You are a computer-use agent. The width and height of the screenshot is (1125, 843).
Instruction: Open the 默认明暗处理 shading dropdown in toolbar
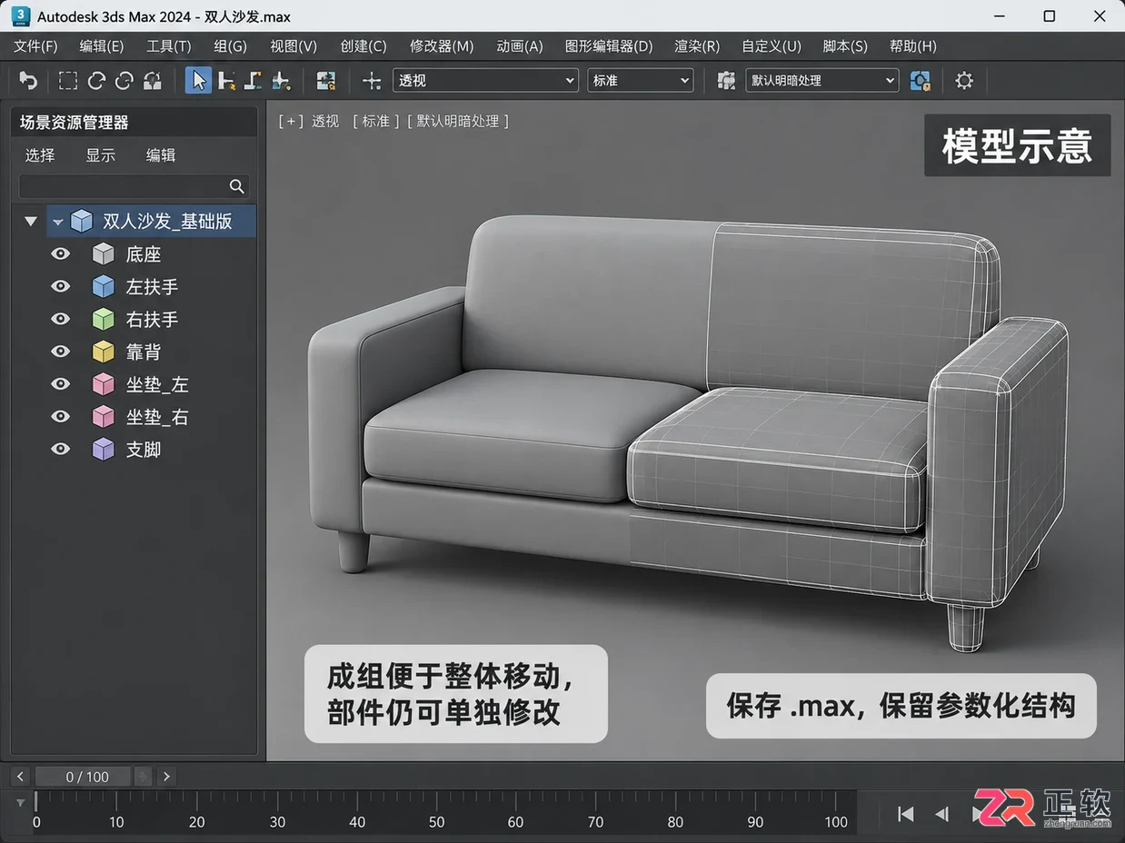click(x=821, y=81)
